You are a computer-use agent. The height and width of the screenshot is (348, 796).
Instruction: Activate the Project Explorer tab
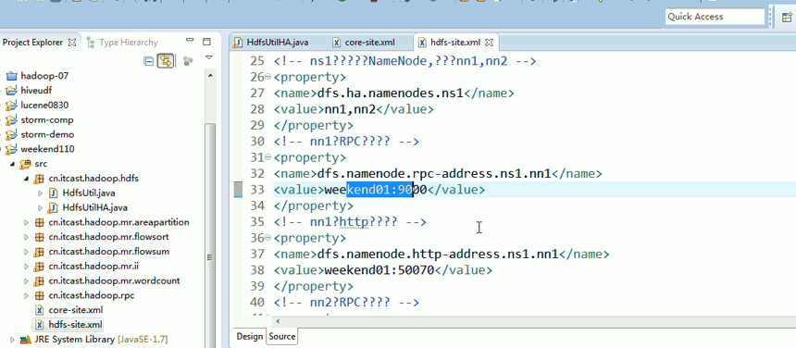click(x=32, y=43)
